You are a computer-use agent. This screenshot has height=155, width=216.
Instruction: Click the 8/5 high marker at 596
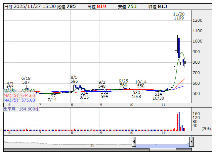click(74, 79)
